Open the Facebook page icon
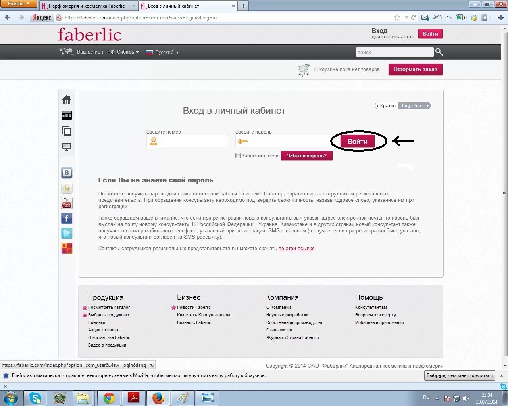The height and width of the screenshot is (406, 508). point(67,218)
